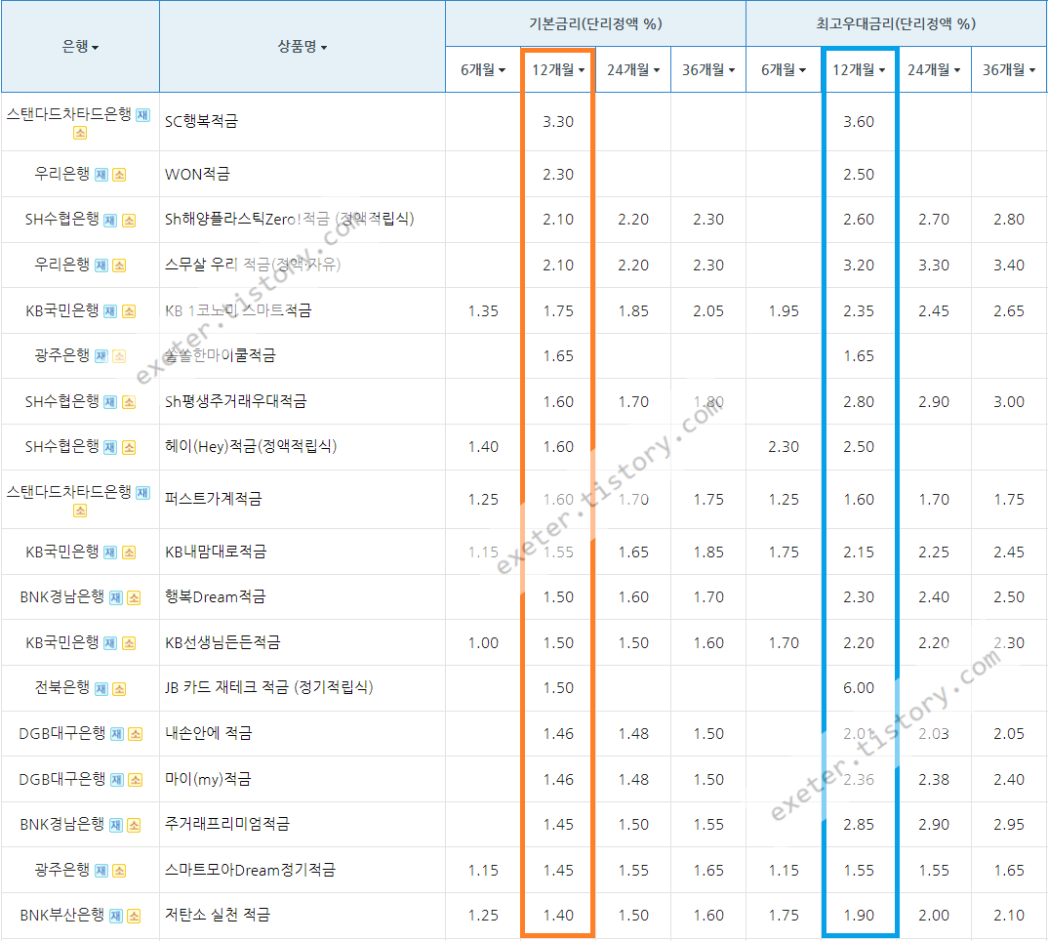Open the JB 카드 재테크 적금 product name

[x=268, y=687]
